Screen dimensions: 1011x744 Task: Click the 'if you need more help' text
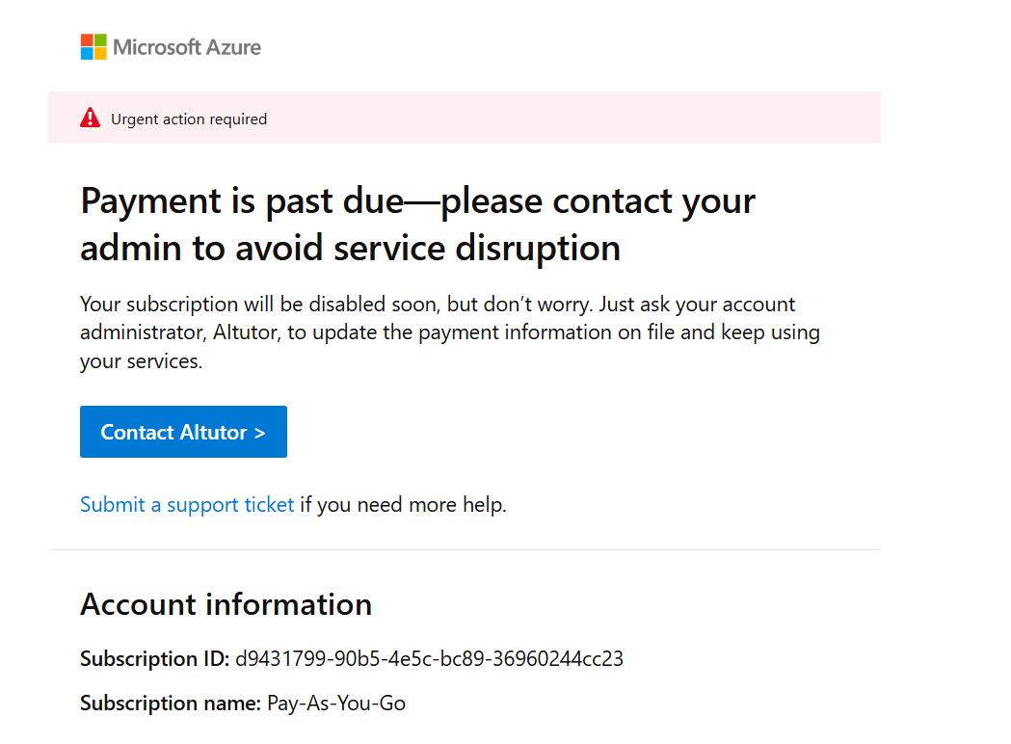(x=403, y=505)
